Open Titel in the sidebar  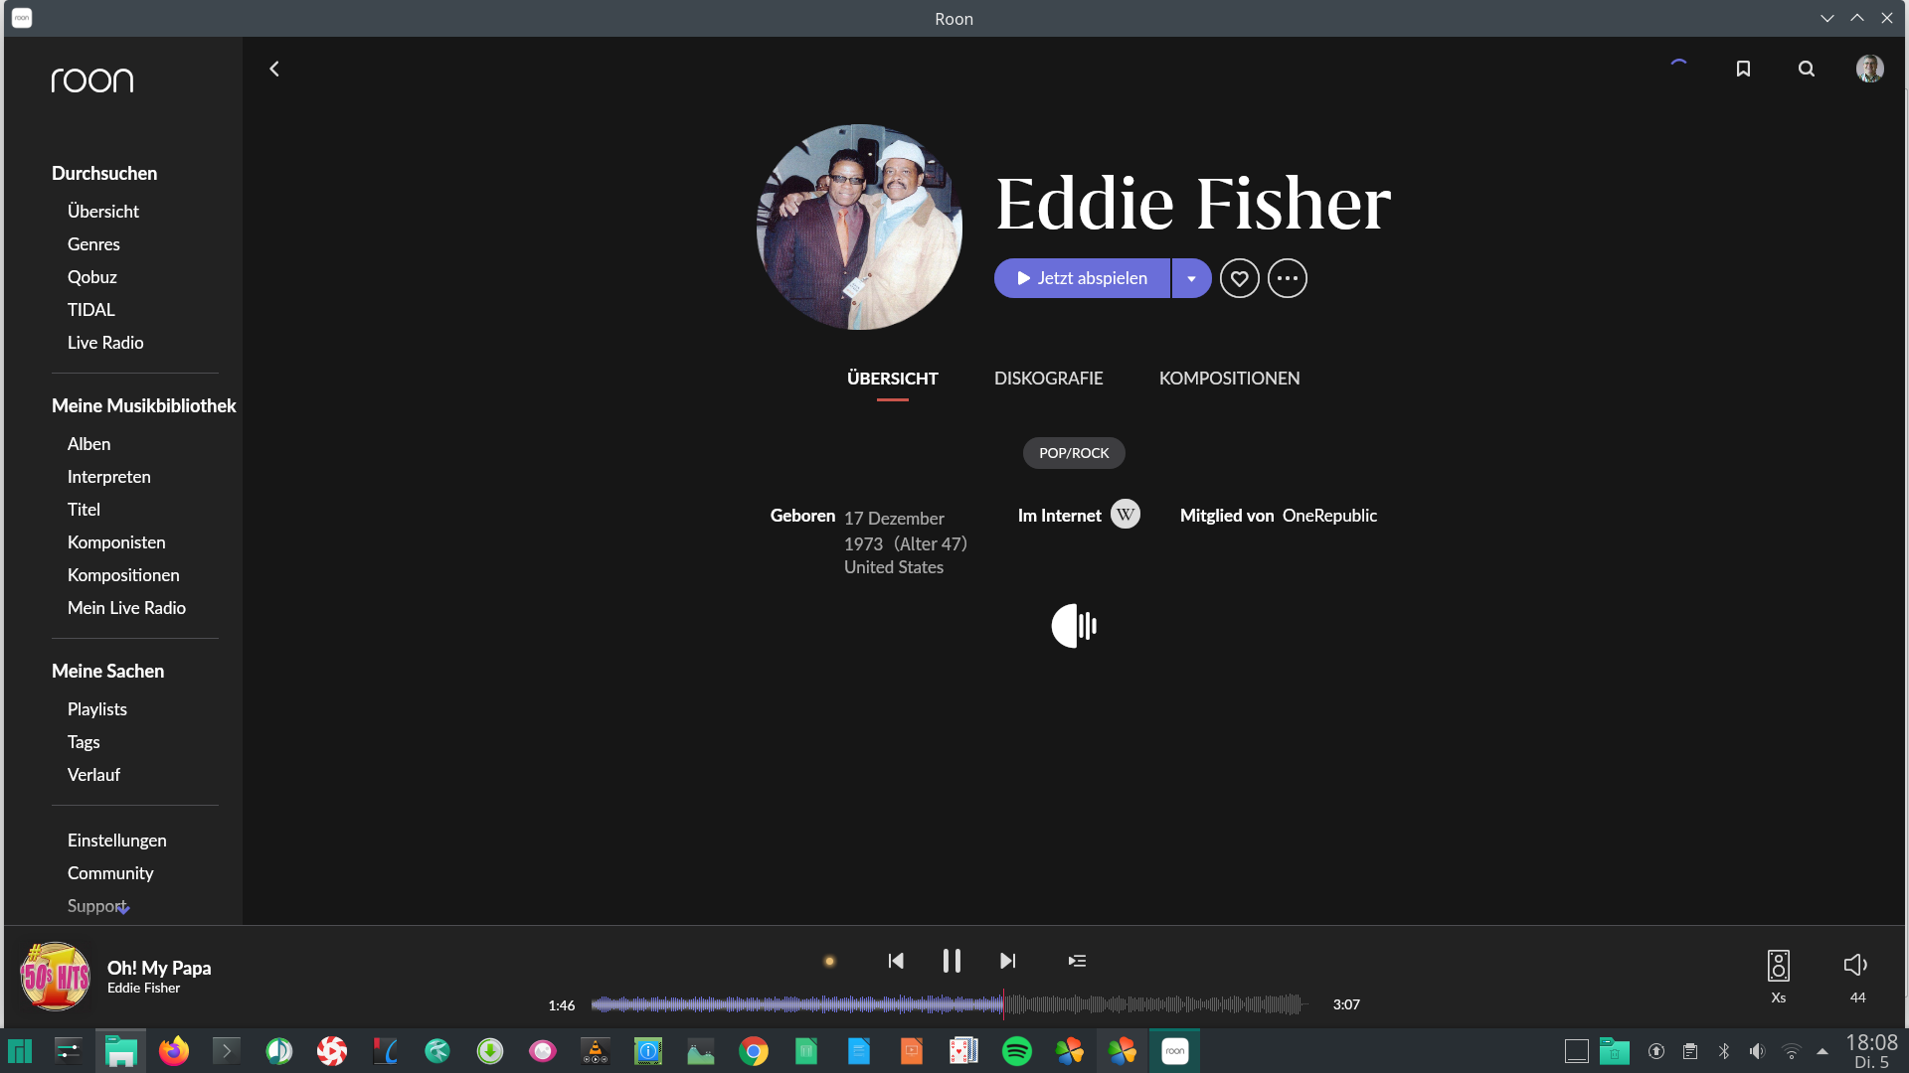(84, 510)
